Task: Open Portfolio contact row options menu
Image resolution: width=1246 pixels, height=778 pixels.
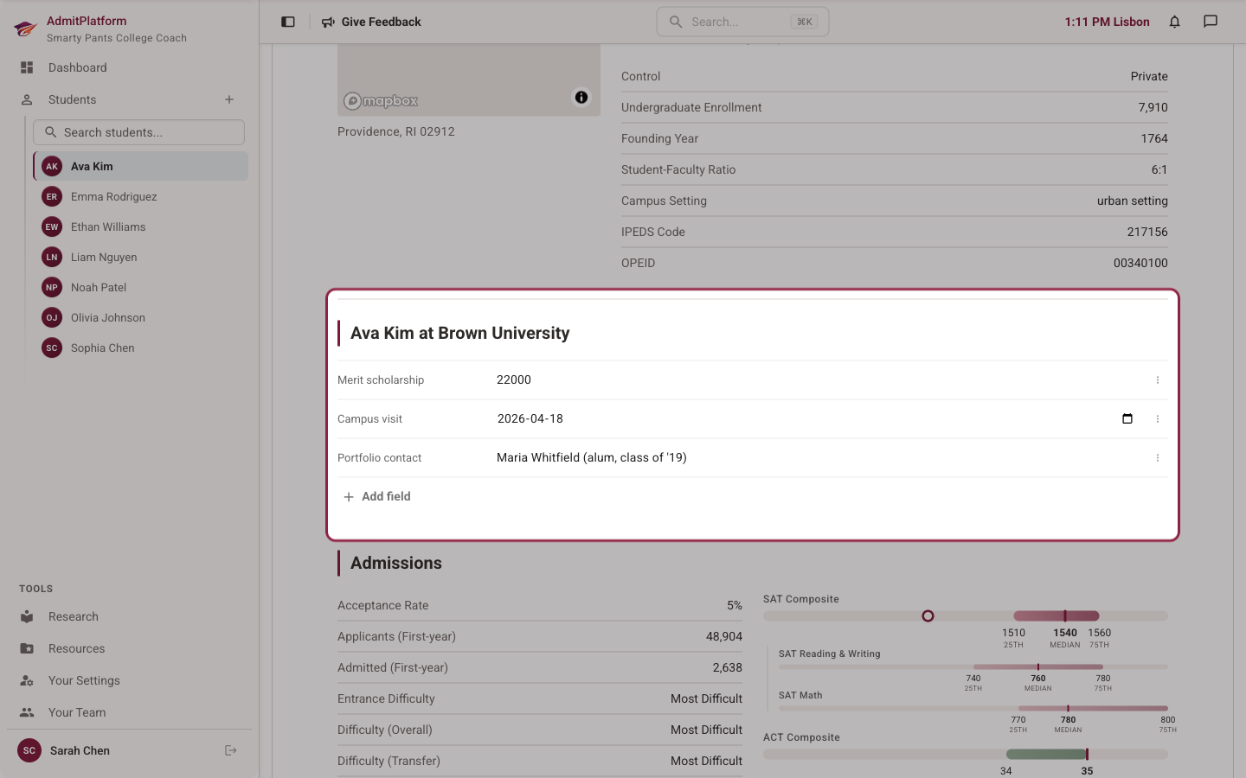Action: (x=1157, y=457)
